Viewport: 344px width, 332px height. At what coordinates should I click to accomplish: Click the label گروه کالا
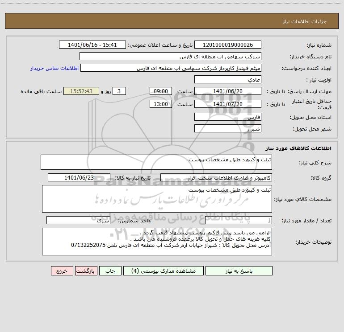[x=321, y=178]
